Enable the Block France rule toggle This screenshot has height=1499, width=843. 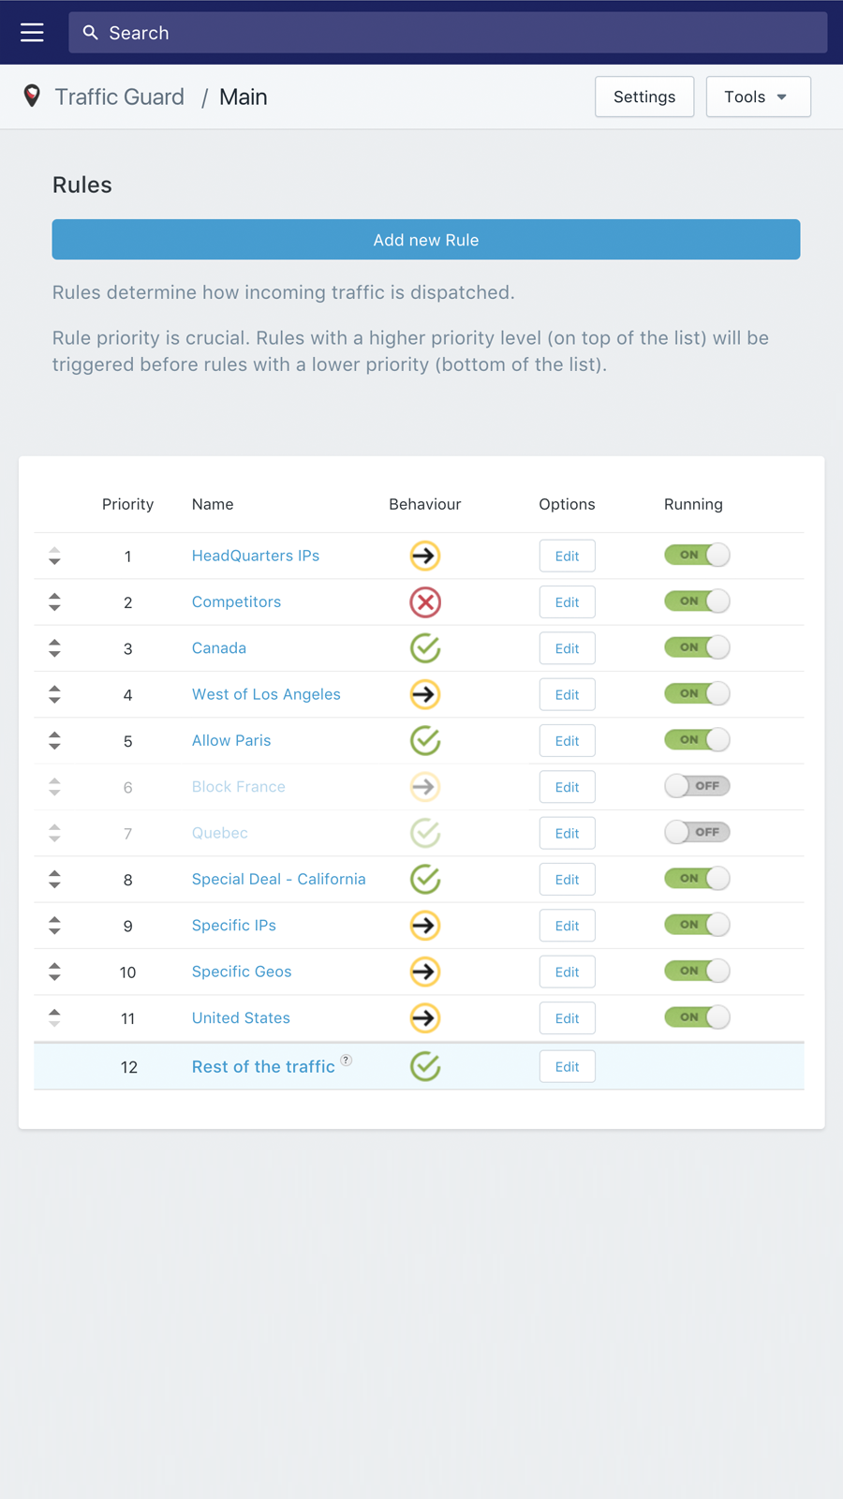[697, 786]
